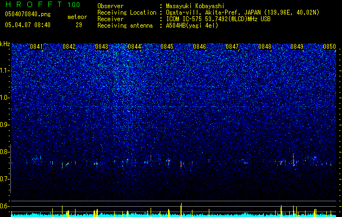Click the 0844 time marker
The image size is (342, 217).
pyautogui.click(x=134, y=47)
